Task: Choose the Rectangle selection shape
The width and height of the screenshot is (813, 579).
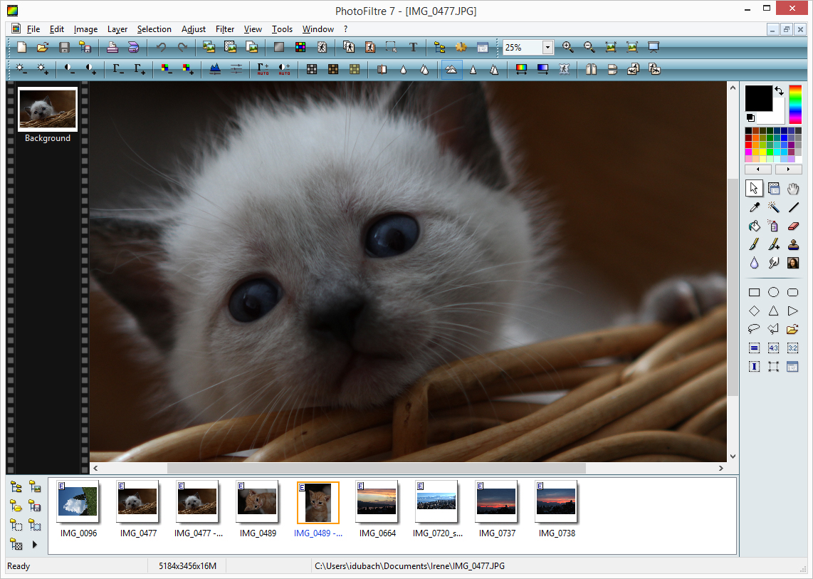Action: pos(755,293)
